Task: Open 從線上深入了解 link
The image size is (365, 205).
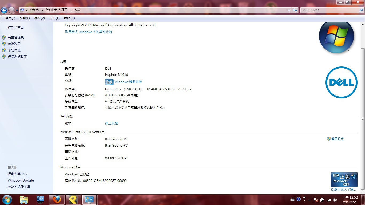Action: coord(343,189)
